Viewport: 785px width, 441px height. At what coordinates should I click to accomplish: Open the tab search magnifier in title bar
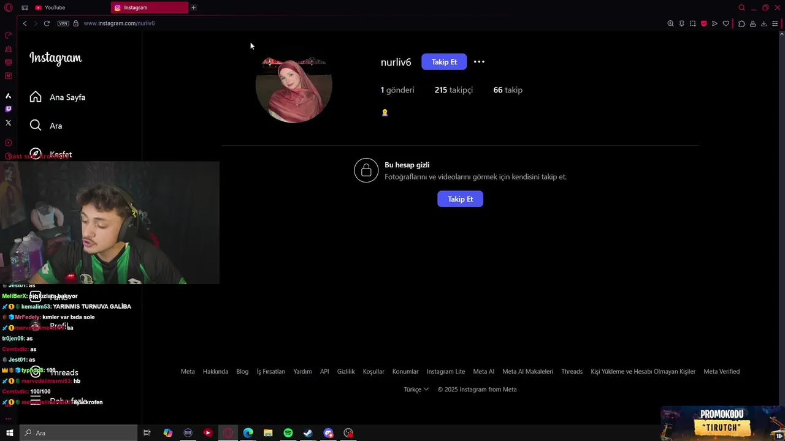click(741, 7)
